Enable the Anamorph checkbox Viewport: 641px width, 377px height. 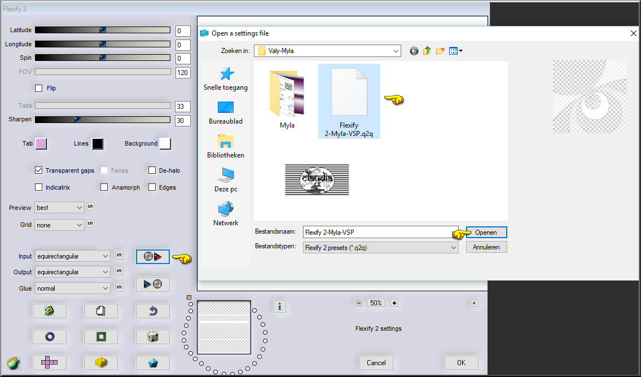click(x=104, y=187)
